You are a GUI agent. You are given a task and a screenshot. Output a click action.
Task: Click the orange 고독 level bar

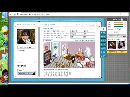point(118,23)
